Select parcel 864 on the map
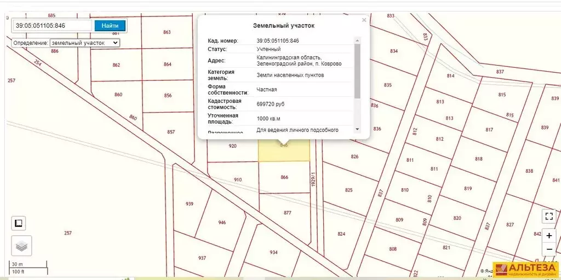The width and height of the screenshot is (561, 280). (x=168, y=65)
